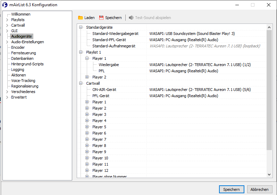Open the Willkommen page
The height and width of the screenshot is (195, 277).
(21, 14)
